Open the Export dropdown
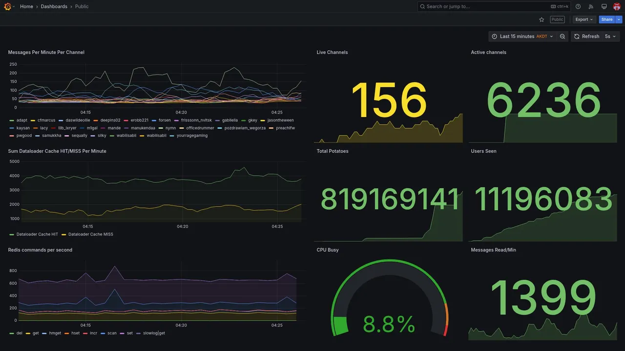This screenshot has height=351, width=625. (584, 19)
